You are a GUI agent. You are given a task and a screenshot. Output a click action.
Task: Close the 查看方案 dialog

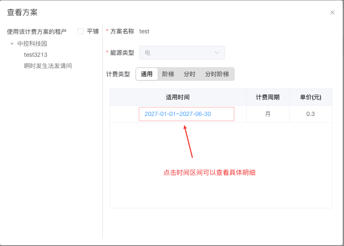[x=332, y=12]
